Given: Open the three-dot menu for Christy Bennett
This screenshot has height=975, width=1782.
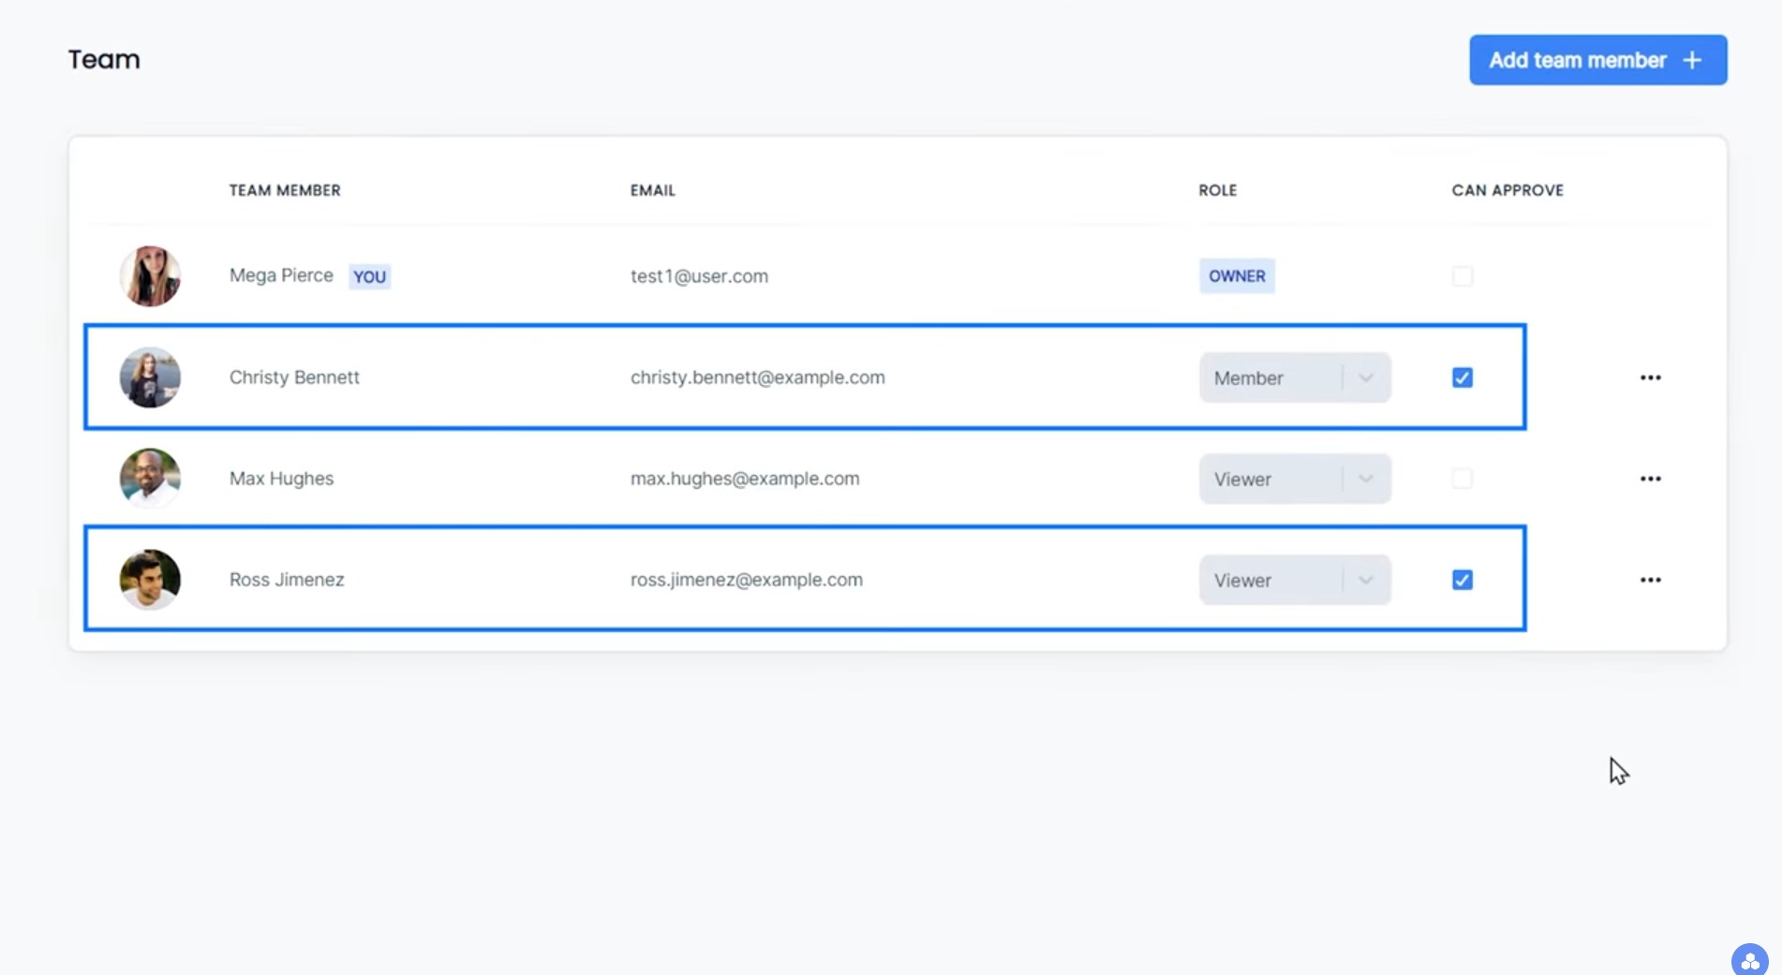Looking at the screenshot, I should [x=1650, y=377].
